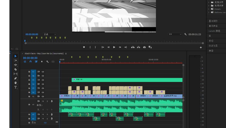Open sequence panel menu icon
Image resolution: width=226 pixels, height=128 pixels.
66,54
